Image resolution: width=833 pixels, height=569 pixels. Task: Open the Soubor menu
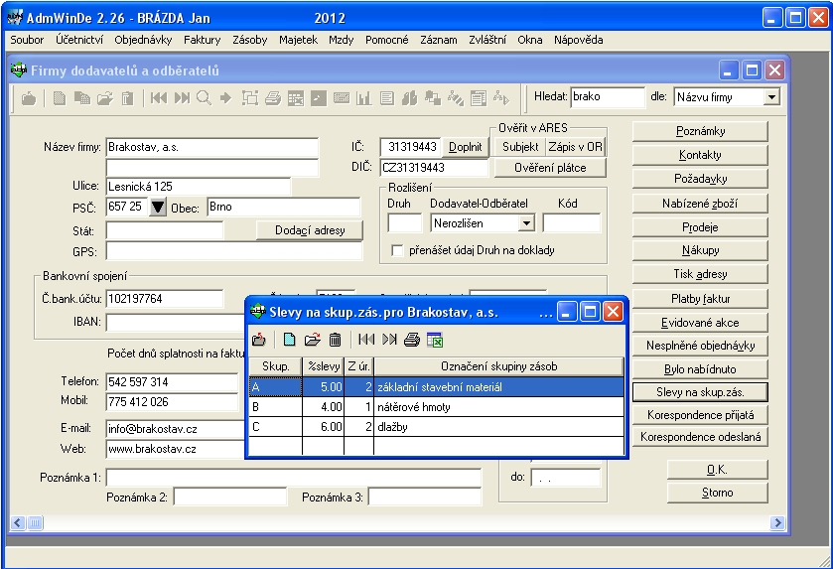point(27,40)
